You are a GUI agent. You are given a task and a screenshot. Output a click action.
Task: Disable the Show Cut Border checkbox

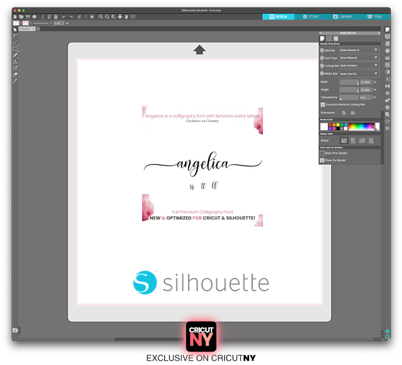(x=322, y=160)
